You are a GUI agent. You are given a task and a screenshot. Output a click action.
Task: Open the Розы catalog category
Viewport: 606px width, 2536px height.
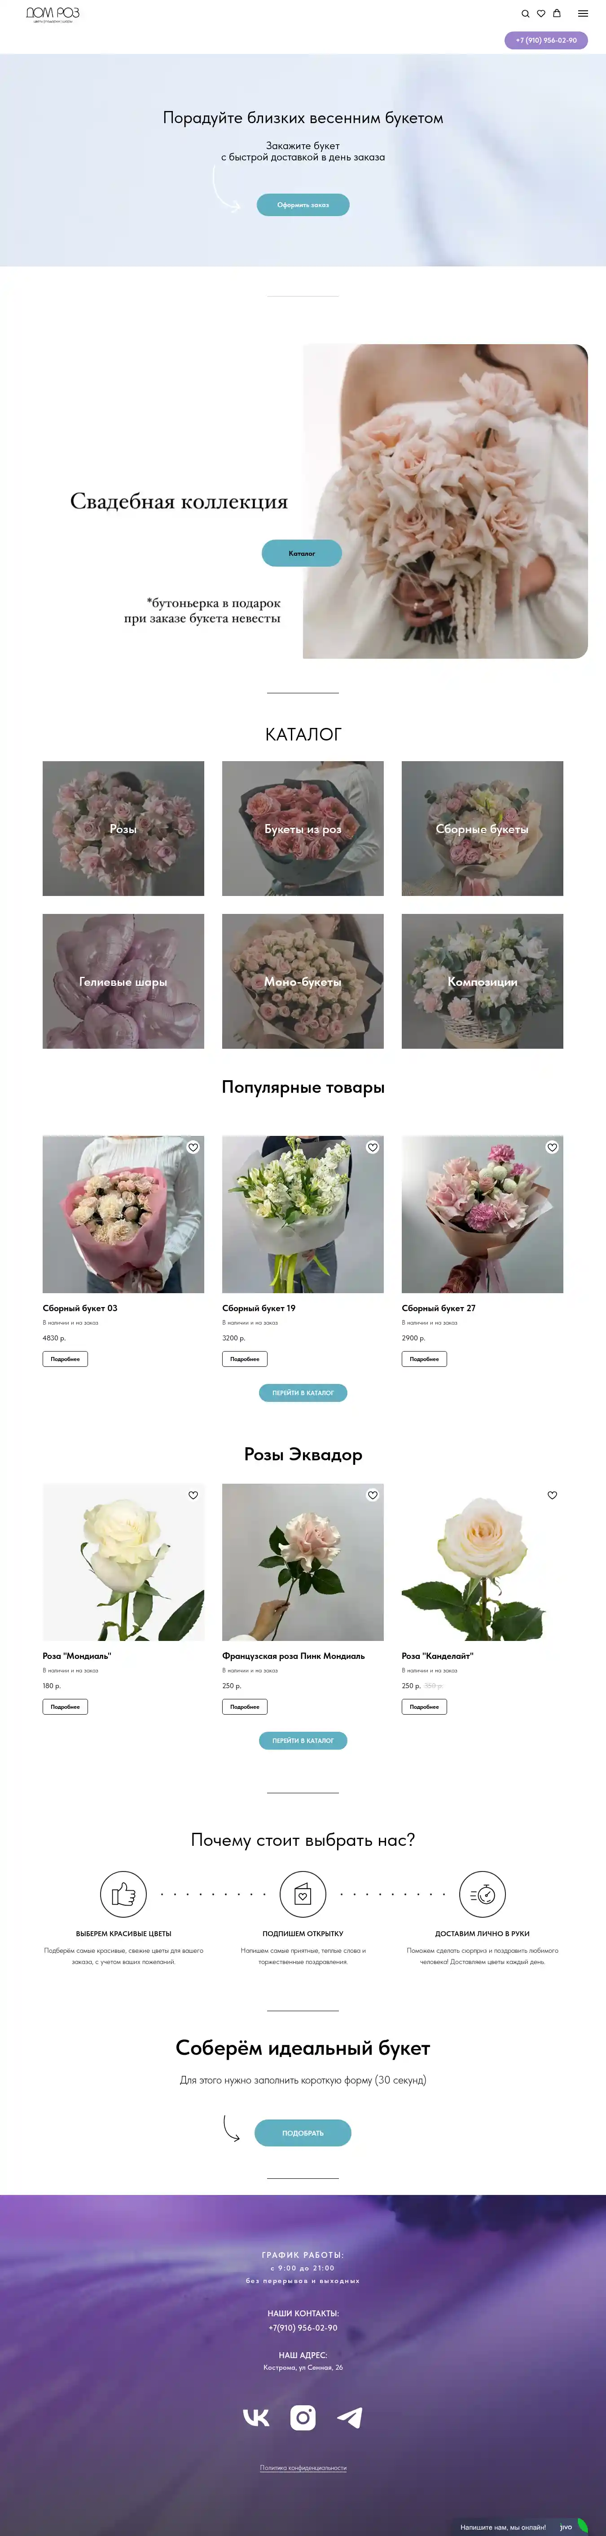[x=123, y=828]
